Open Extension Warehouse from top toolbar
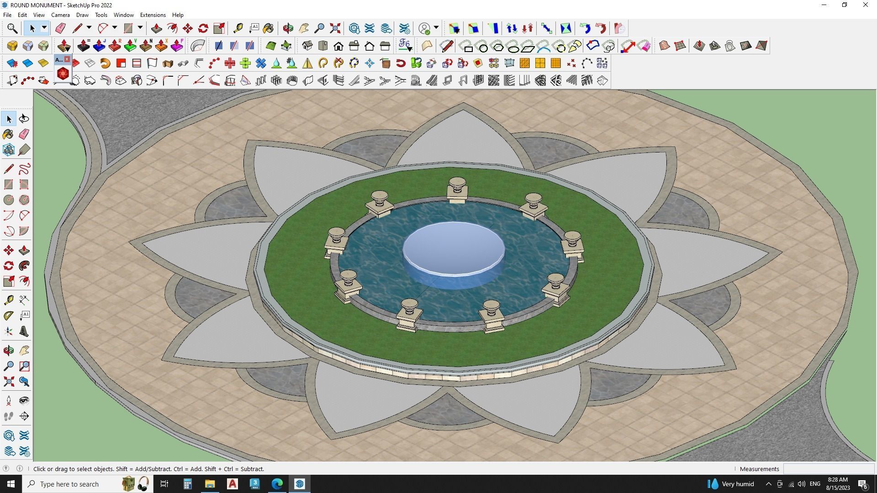 point(370,28)
